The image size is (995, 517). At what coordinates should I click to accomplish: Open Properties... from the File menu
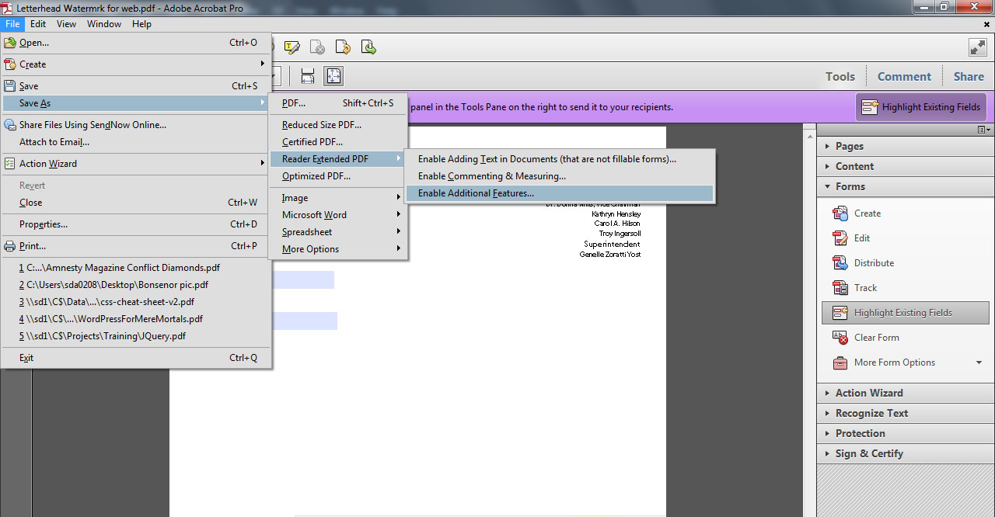[x=136, y=224]
